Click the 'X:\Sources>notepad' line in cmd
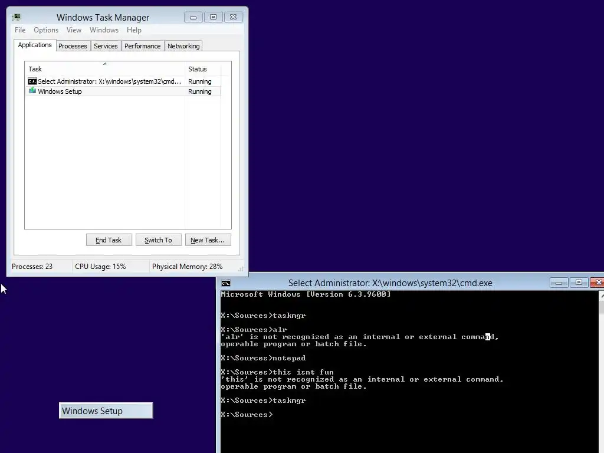Viewport: 604px width, 453px height. (x=263, y=358)
